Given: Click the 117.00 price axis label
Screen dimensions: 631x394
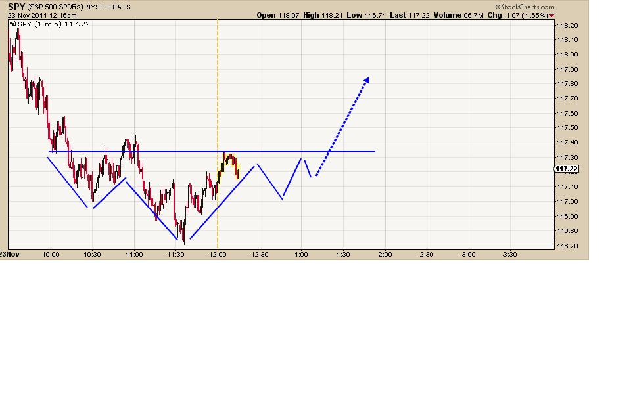Looking at the screenshot, I should pyautogui.click(x=567, y=202).
